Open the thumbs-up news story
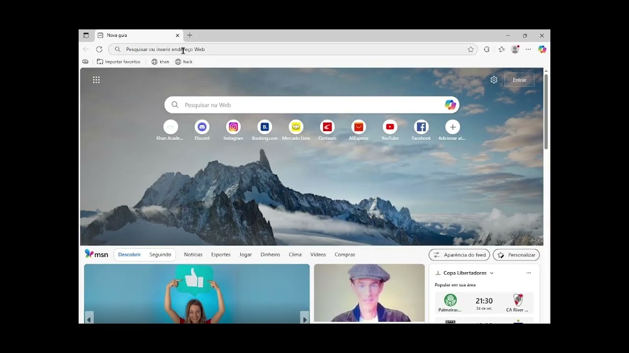Screen dimensions: 629x353 (197, 294)
